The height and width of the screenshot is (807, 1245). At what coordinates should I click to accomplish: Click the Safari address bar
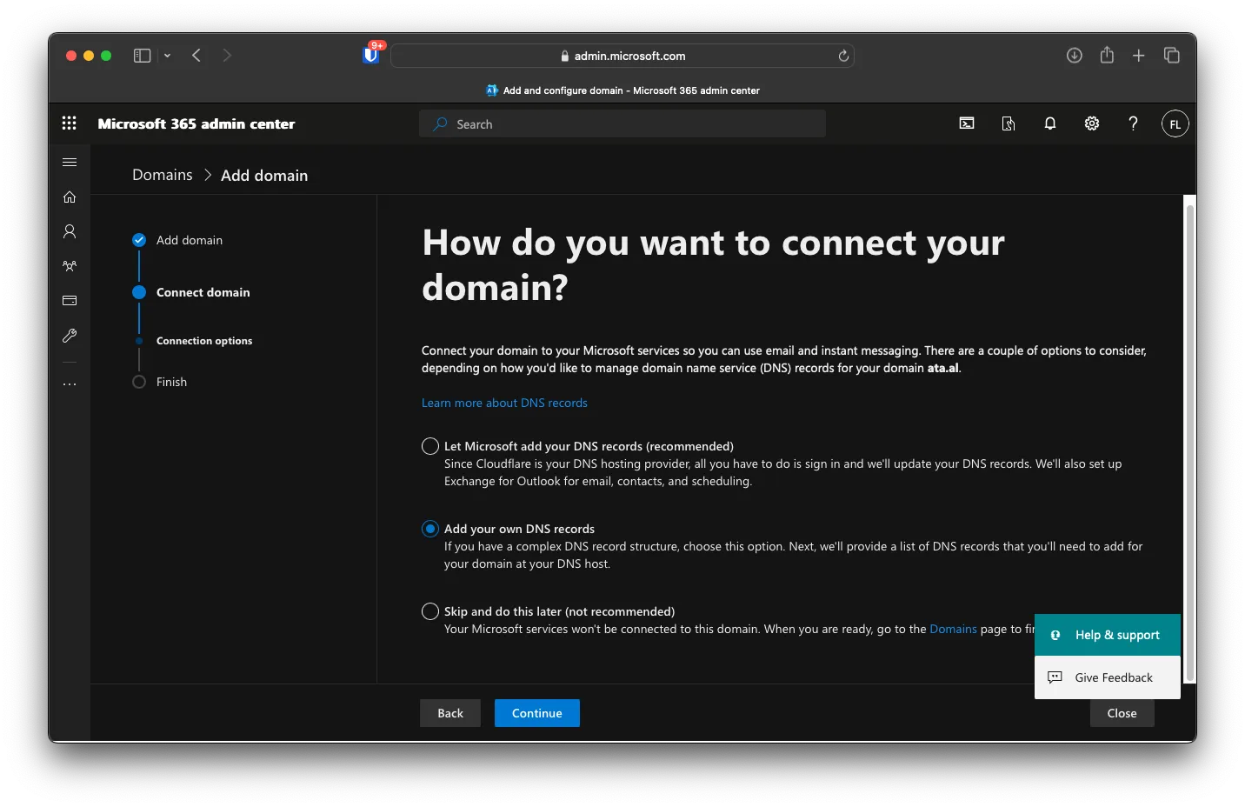[622, 56]
